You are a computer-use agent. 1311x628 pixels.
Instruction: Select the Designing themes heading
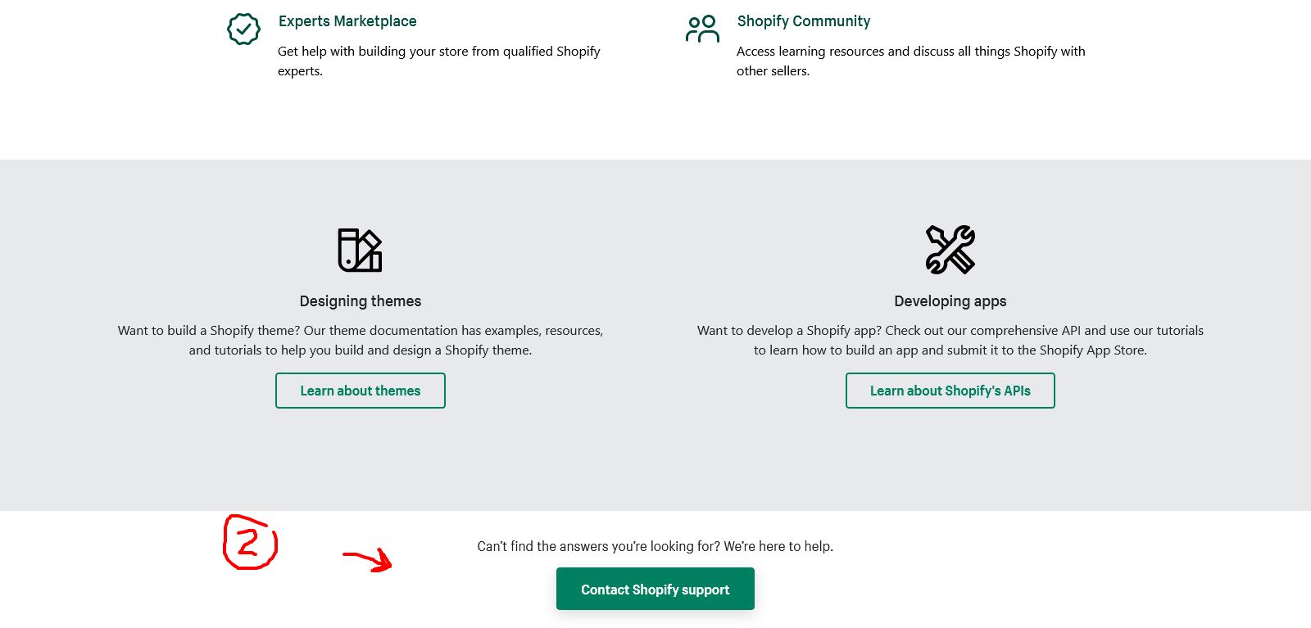point(361,301)
